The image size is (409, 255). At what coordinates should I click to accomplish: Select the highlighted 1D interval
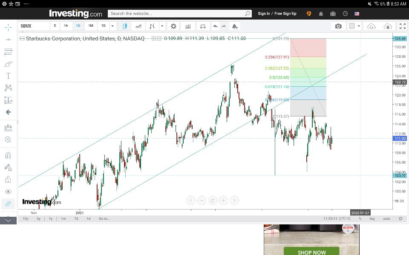[78, 26]
